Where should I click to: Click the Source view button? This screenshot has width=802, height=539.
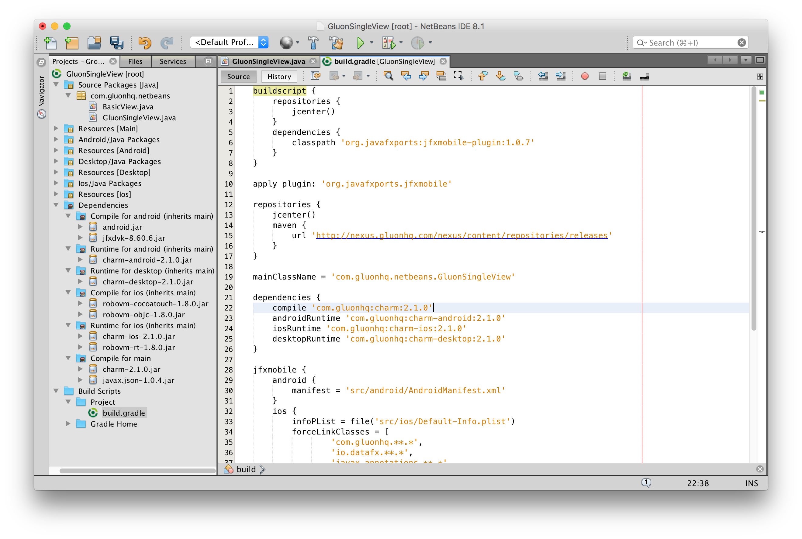point(238,76)
